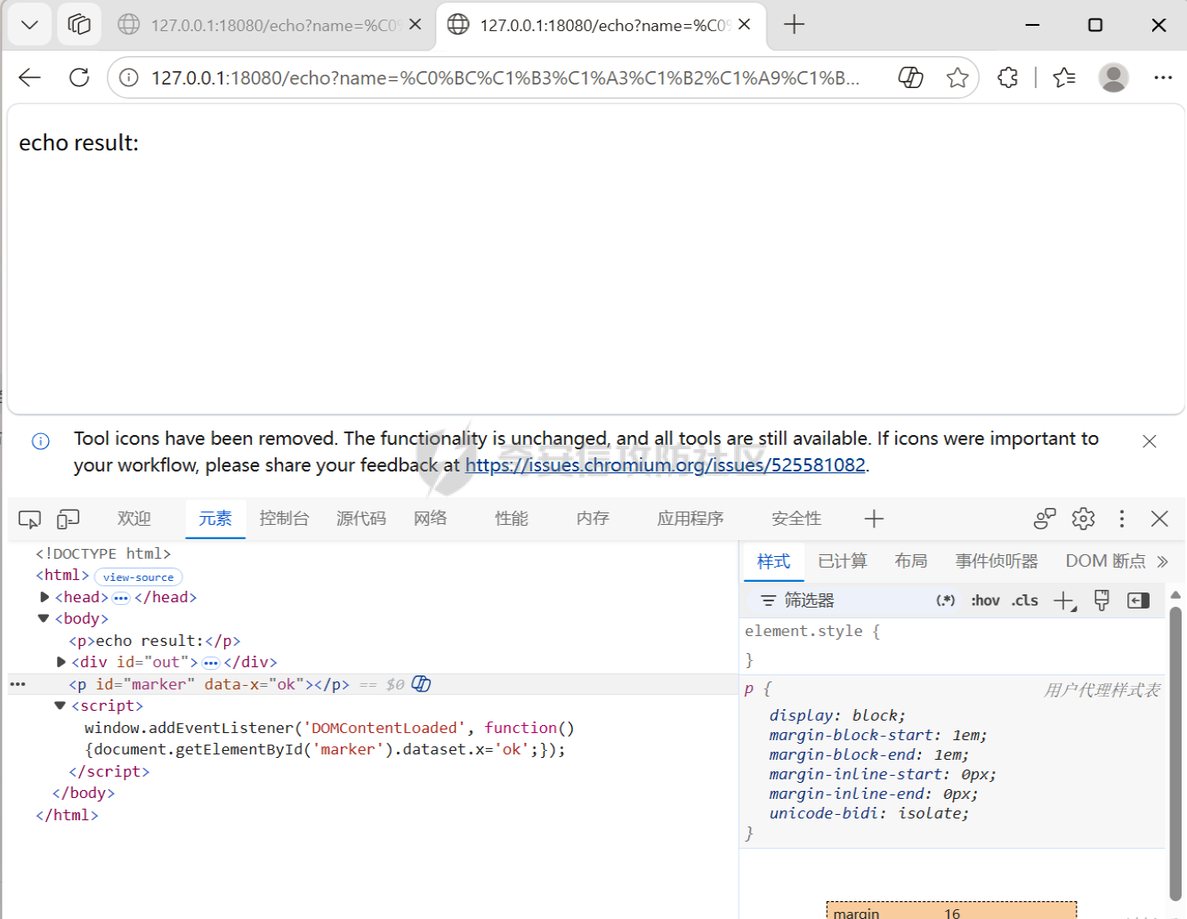The image size is (1187, 919).
Task: Toggle device emulation mode
Action: click(x=69, y=519)
